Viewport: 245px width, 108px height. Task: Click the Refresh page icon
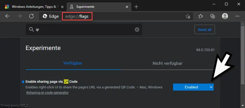(x=31, y=16)
